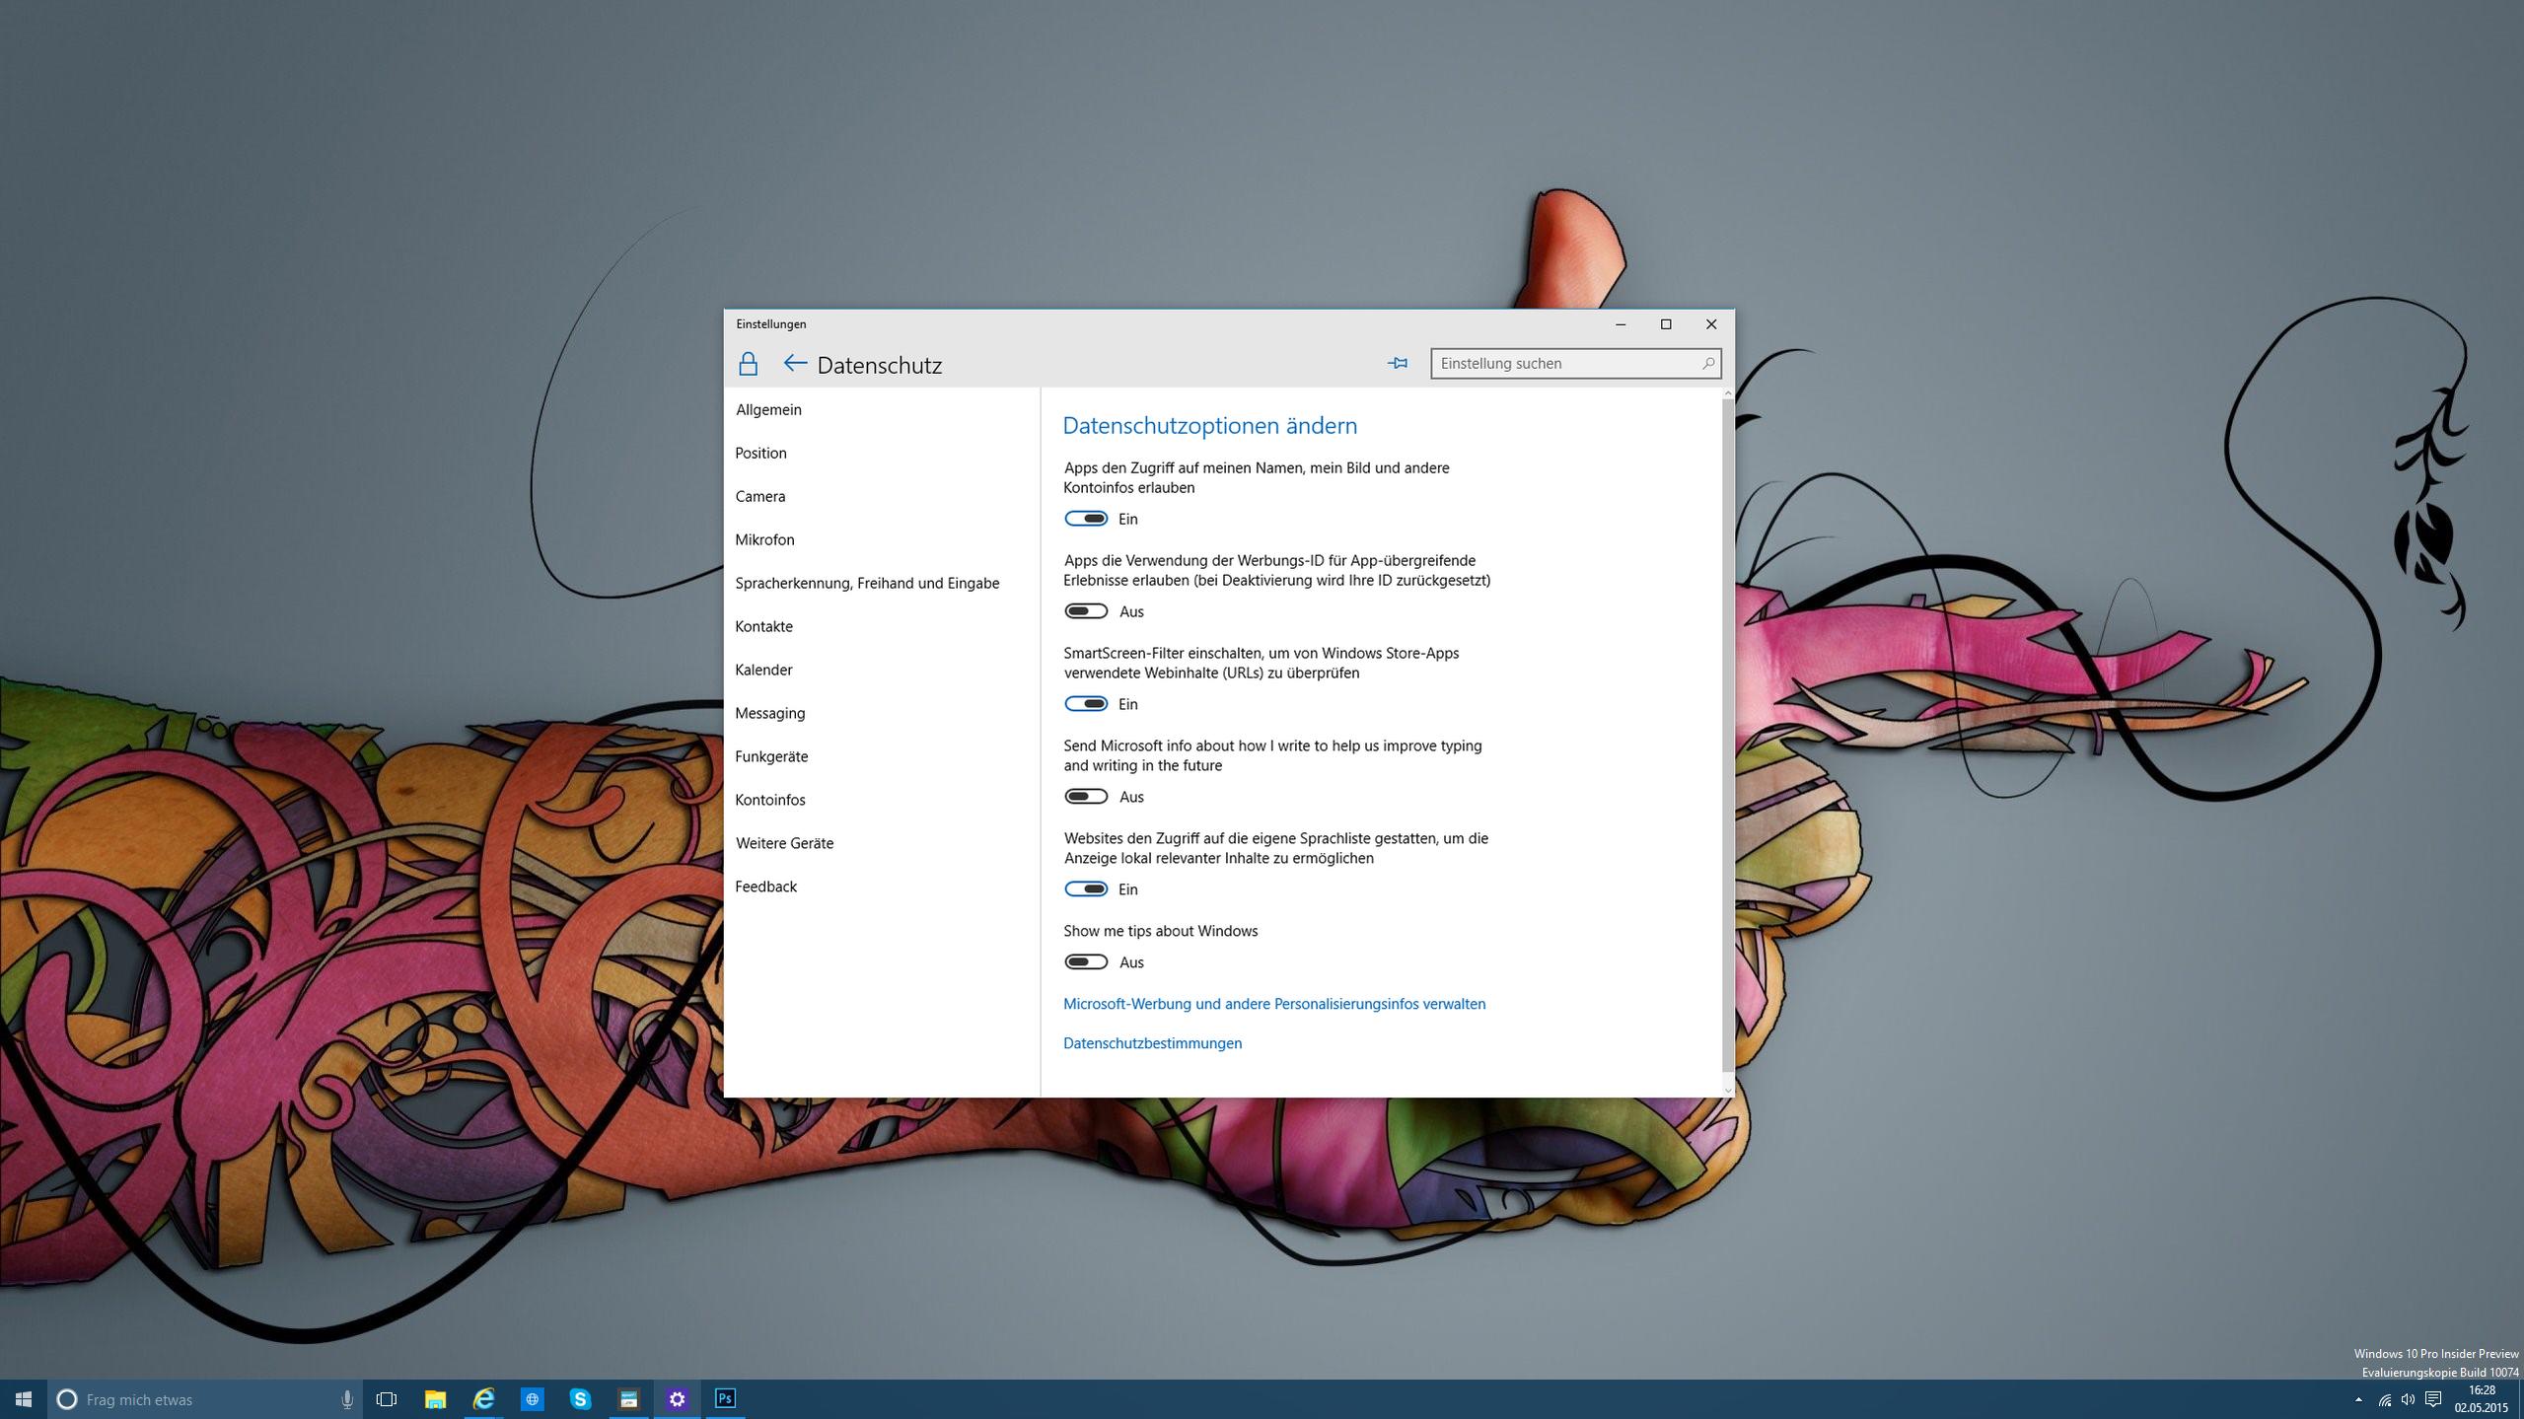Open the Datenschutzbestimmungen link
Image resolution: width=2524 pixels, height=1419 pixels.
pos(1152,1043)
